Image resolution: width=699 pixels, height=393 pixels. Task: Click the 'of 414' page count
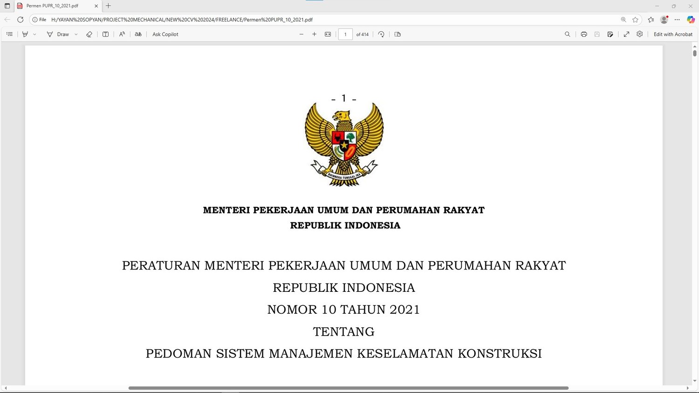tap(363, 34)
